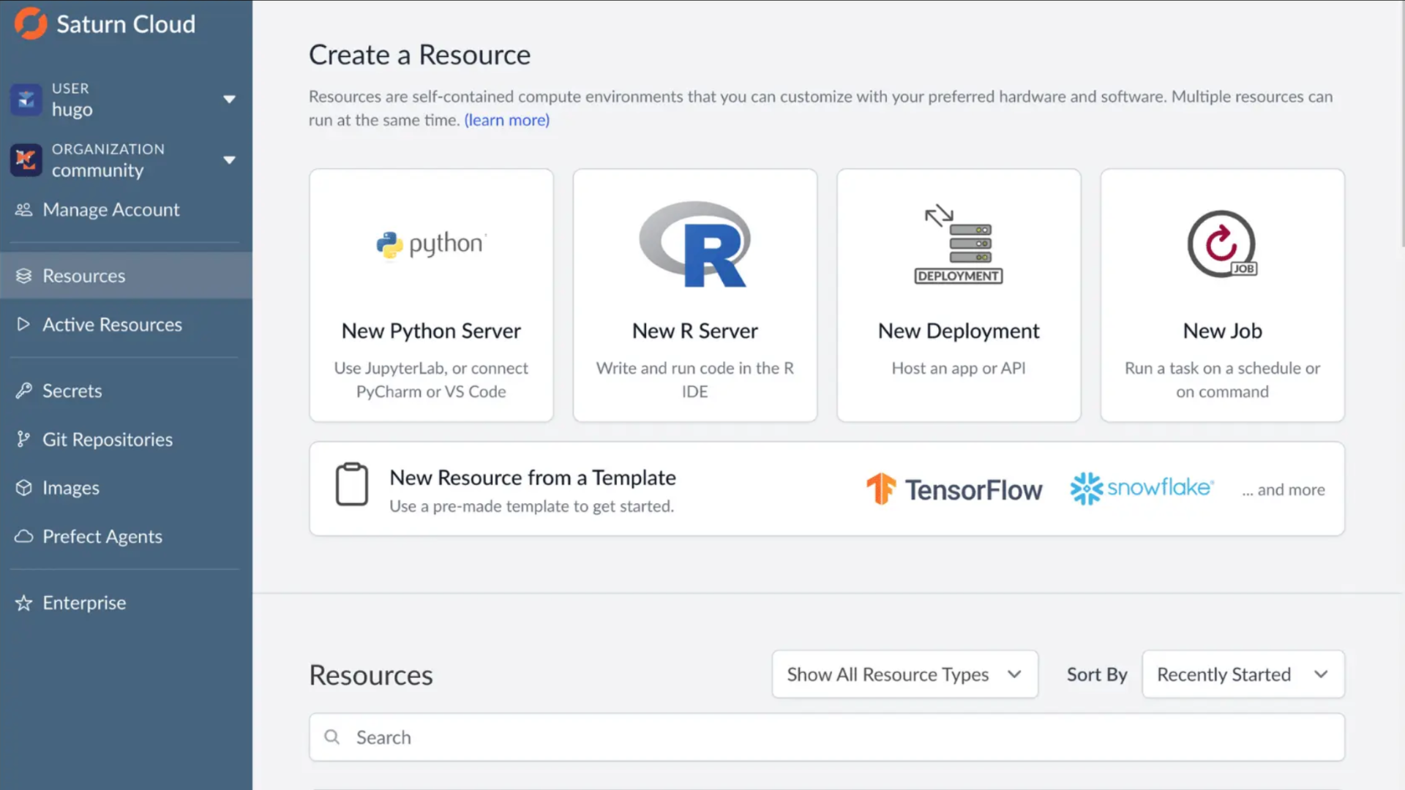
Task: Click the Manage Account people icon
Action: 24,210
